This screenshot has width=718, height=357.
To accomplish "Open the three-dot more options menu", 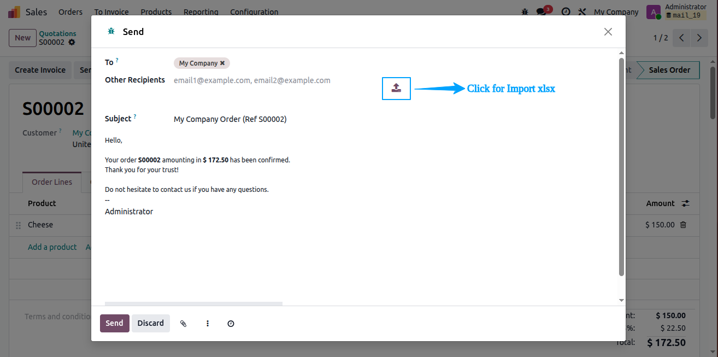I will [208, 324].
